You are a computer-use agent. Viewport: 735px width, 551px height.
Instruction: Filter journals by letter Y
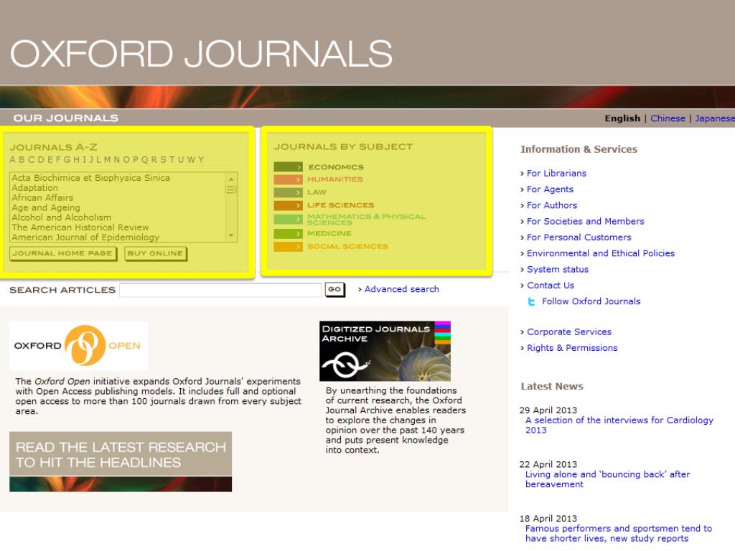click(201, 160)
